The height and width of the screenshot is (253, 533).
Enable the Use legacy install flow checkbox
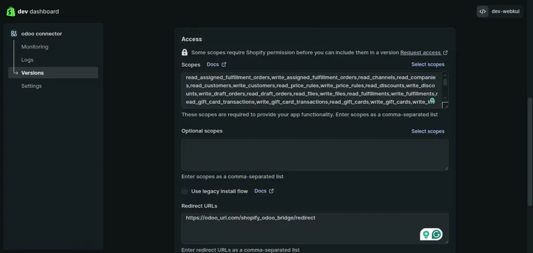pos(185,191)
